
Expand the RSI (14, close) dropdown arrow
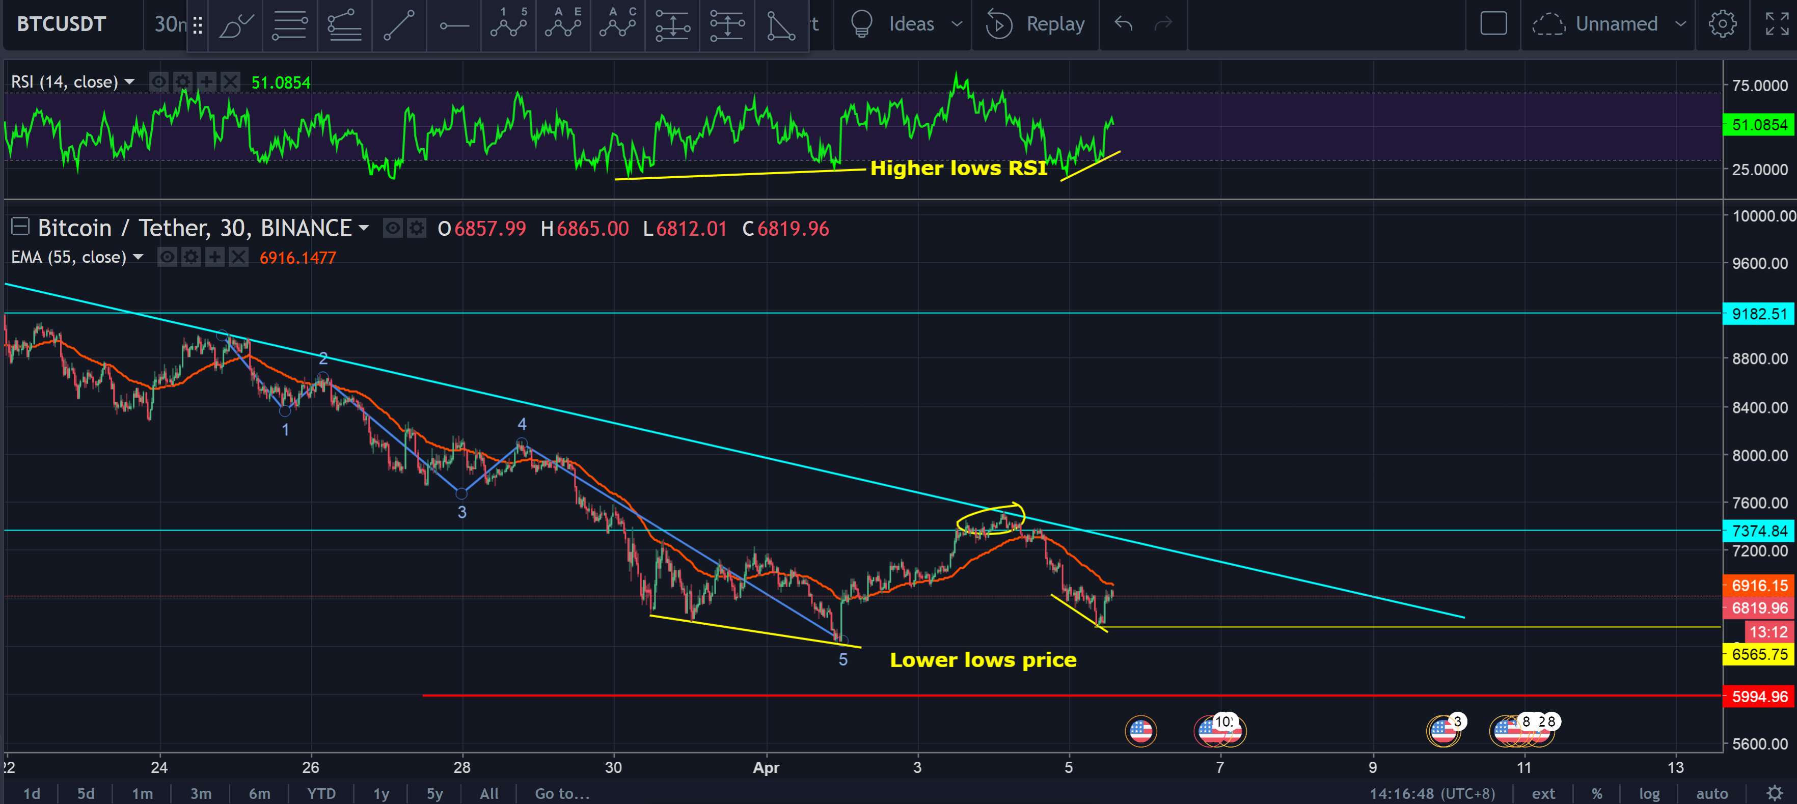130,82
